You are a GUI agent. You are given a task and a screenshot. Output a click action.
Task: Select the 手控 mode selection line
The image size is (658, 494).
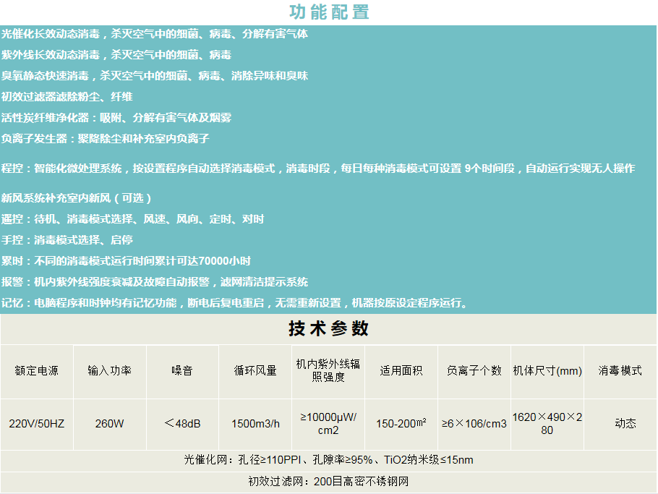point(67,240)
